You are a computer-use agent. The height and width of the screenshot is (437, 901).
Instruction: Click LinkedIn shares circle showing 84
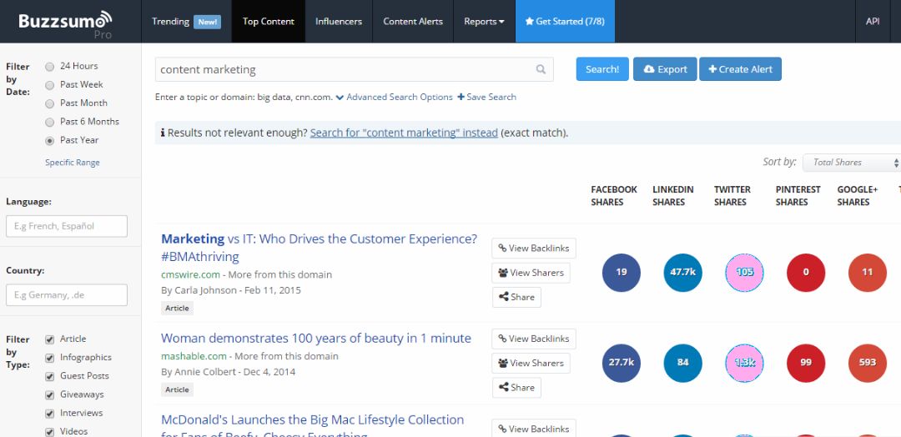click(682, 363)
